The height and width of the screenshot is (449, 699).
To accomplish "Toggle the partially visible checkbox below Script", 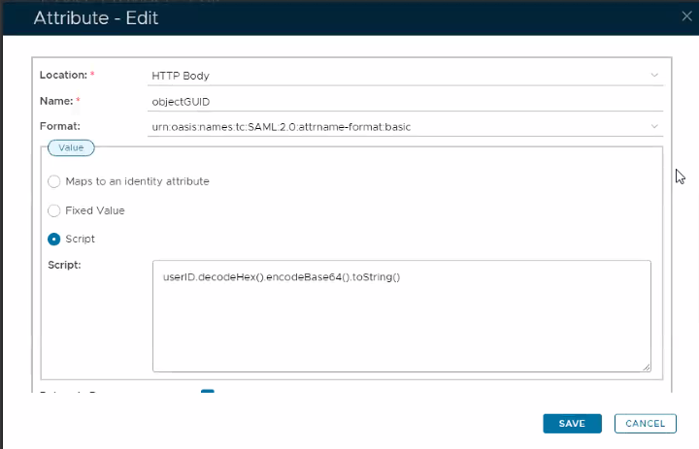I will coord(207,393).
